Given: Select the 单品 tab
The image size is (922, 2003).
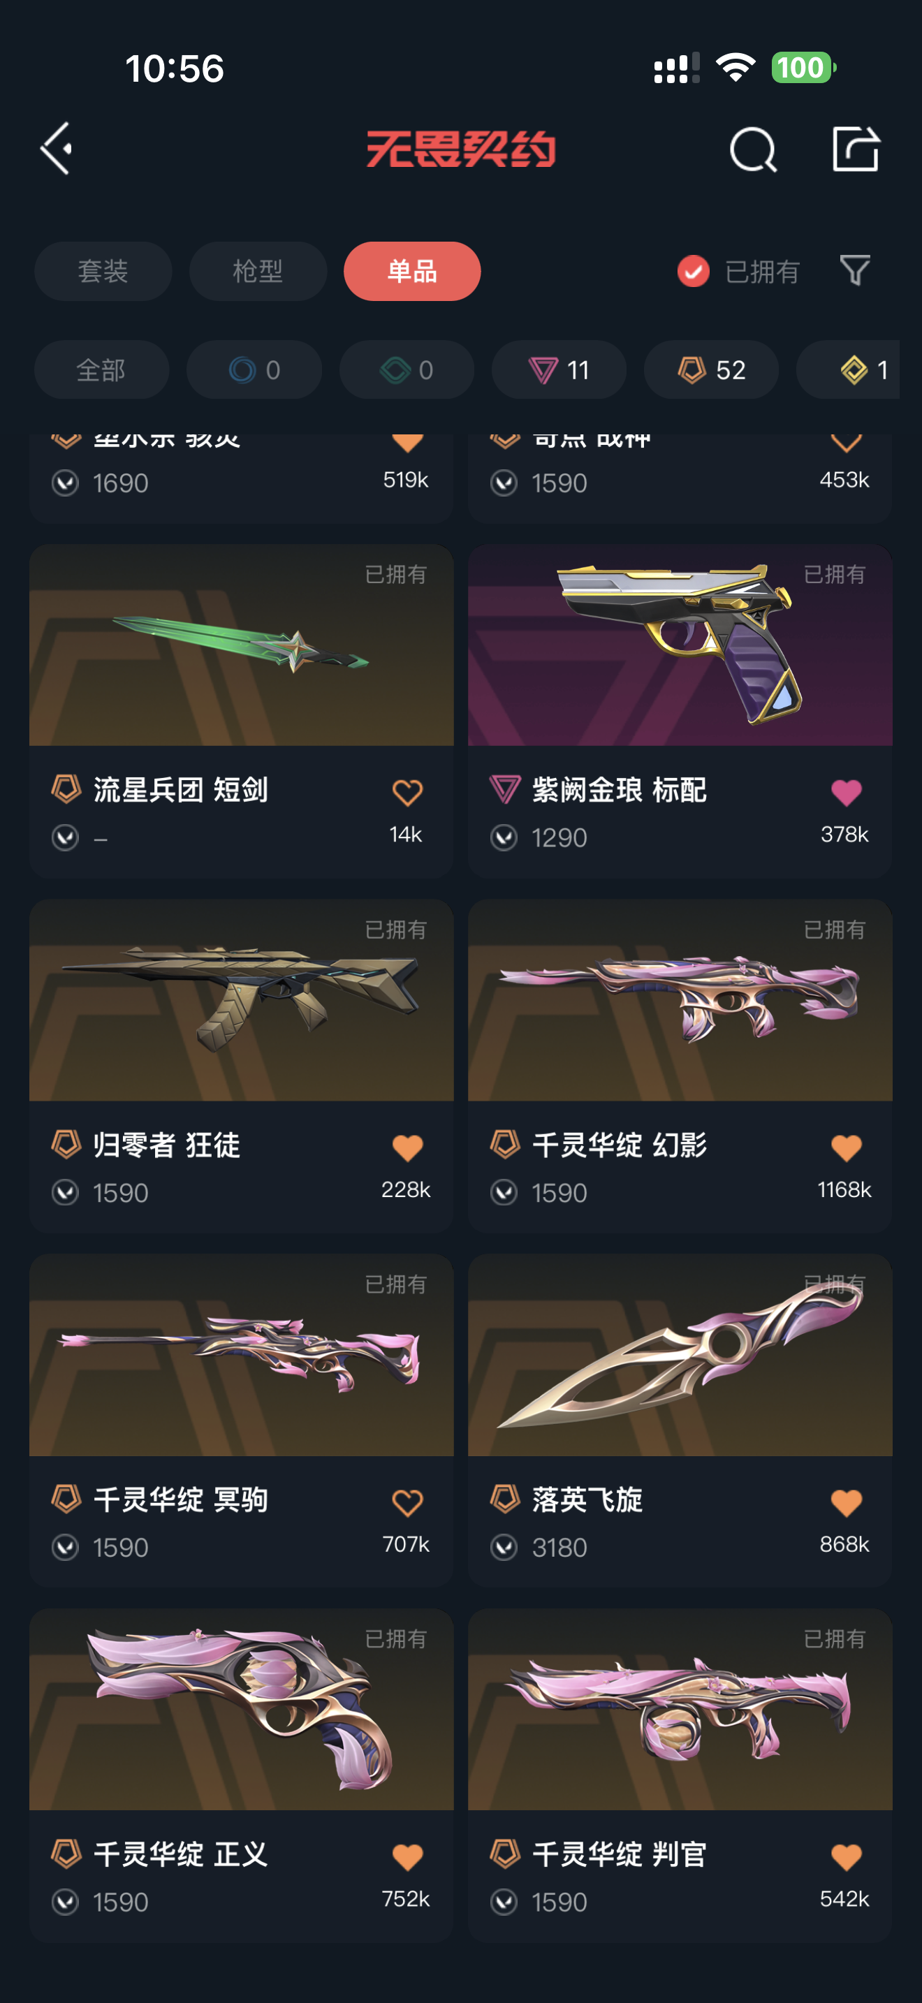Looking at the screenshot, I should click(412, 272).
